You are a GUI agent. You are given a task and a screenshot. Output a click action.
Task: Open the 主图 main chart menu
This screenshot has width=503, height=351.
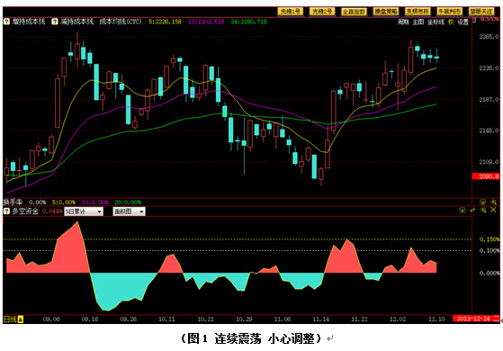(x=418, y=22)
